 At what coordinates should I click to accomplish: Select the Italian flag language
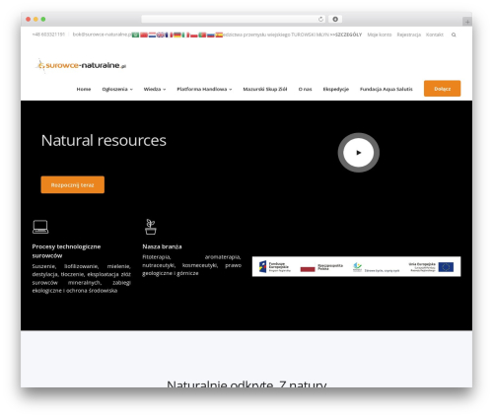click(x=185, y=35)
